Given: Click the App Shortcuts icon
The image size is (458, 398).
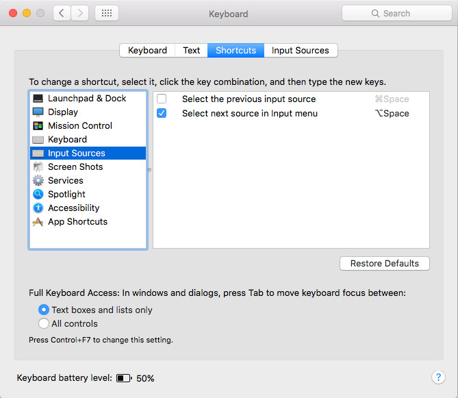Looking at the screenshot, I should click(38, 222).
